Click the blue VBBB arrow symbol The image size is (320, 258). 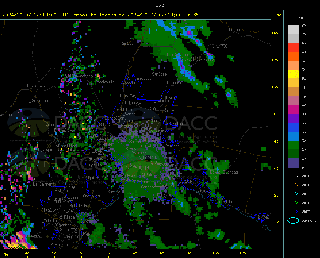click(293, 212)
